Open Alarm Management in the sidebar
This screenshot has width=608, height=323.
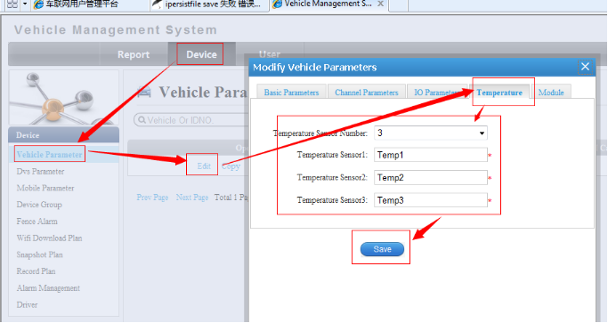(x=48, y=288)
